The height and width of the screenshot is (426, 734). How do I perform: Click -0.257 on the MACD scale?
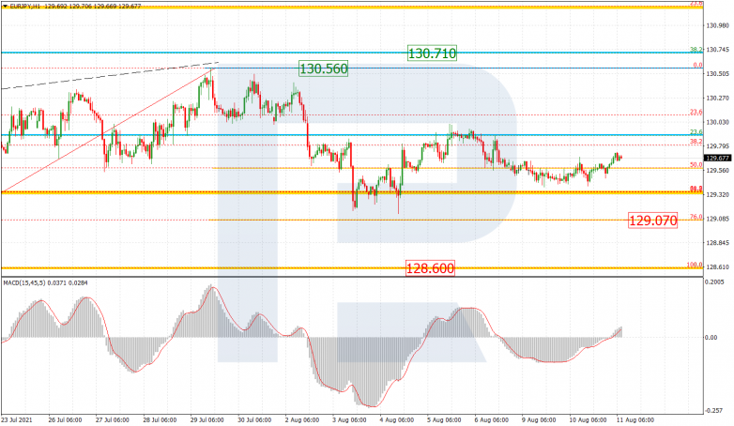(x=713, y=411)
